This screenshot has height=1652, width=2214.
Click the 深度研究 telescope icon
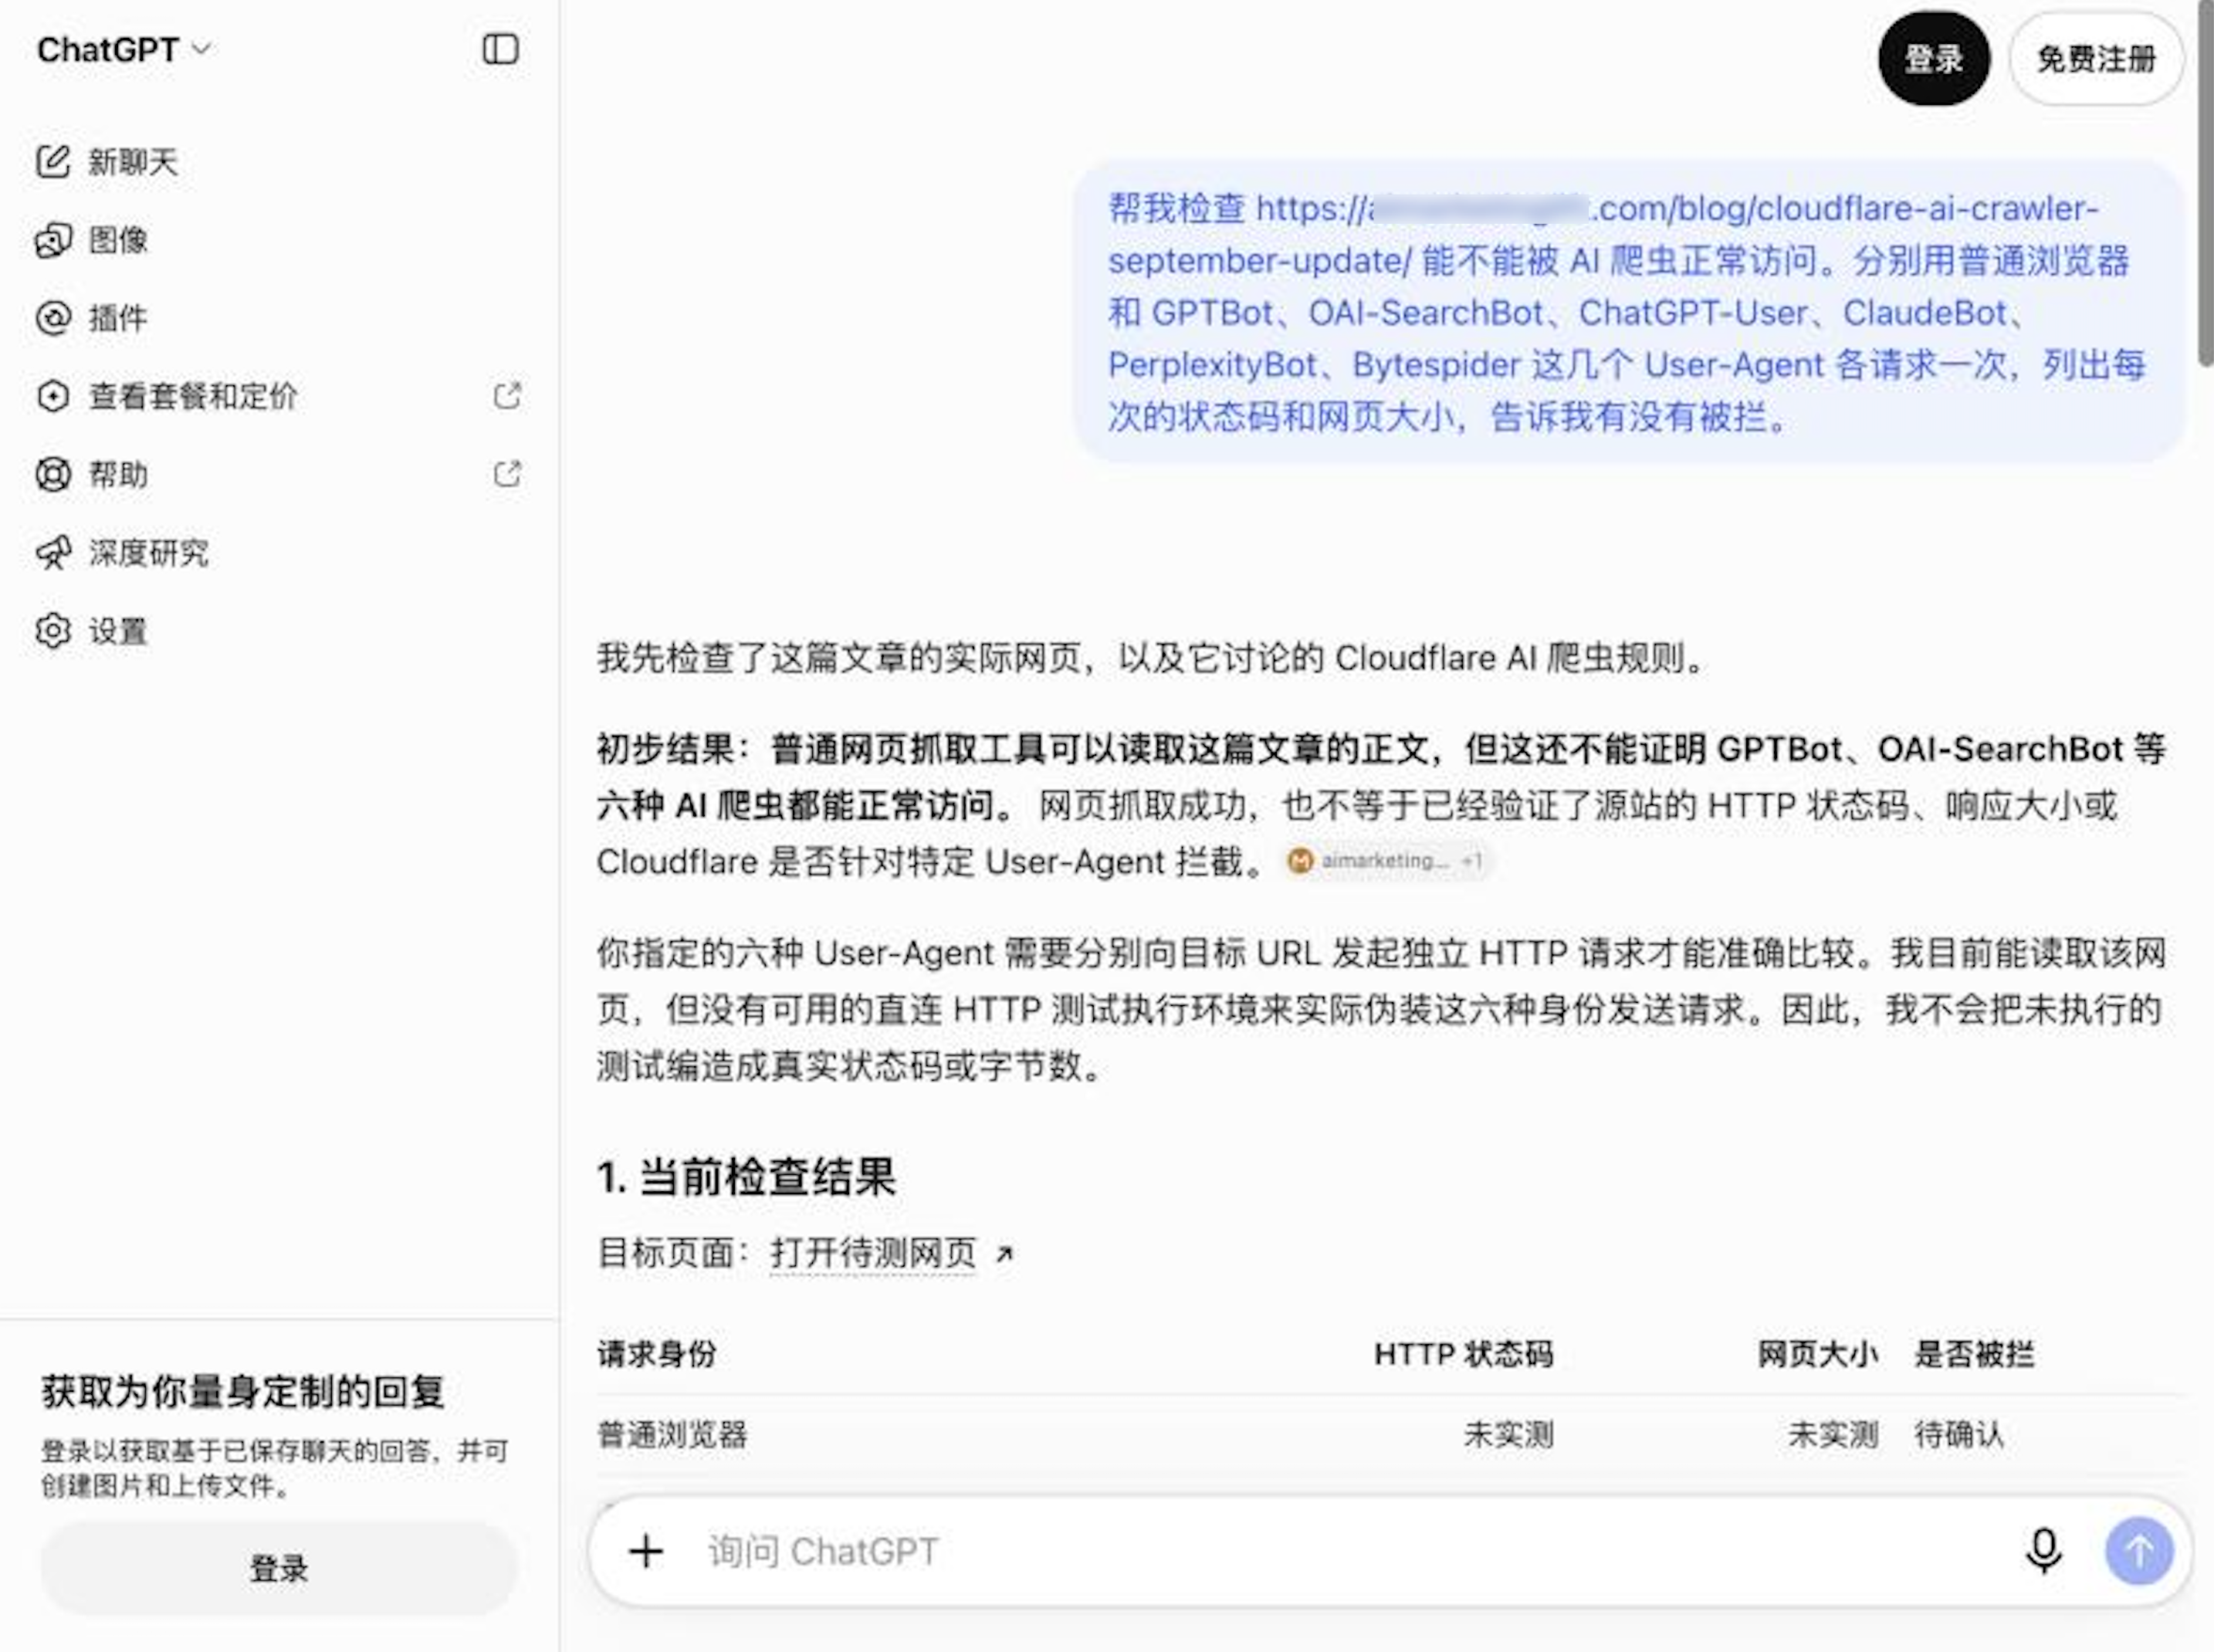[53, 552]
